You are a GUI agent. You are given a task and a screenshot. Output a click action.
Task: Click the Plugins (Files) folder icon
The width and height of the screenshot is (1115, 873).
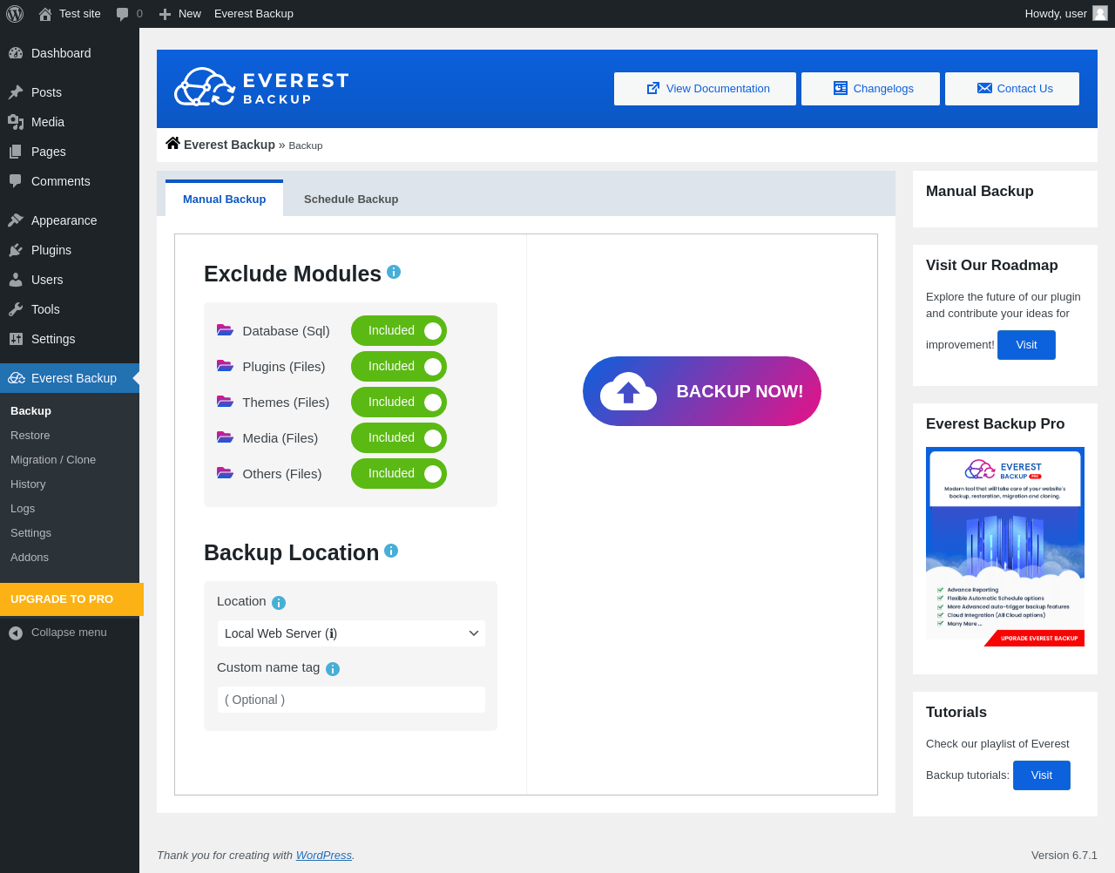pos(226,366)
